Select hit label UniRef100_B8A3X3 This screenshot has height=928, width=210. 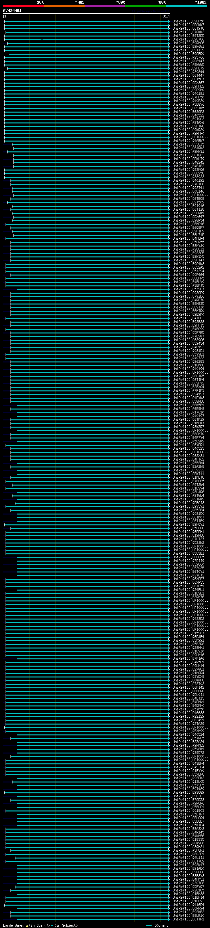pyautogui.click(x=188, y=829)
